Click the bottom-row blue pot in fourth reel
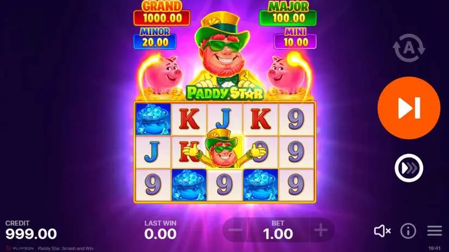This screenshot has width=449, height=252. [x=260, y=185]
